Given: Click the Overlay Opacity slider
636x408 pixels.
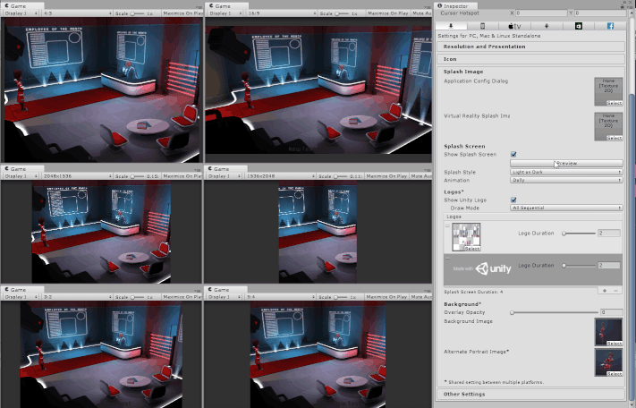Looking at the screenshot, I should click(554, 312).
